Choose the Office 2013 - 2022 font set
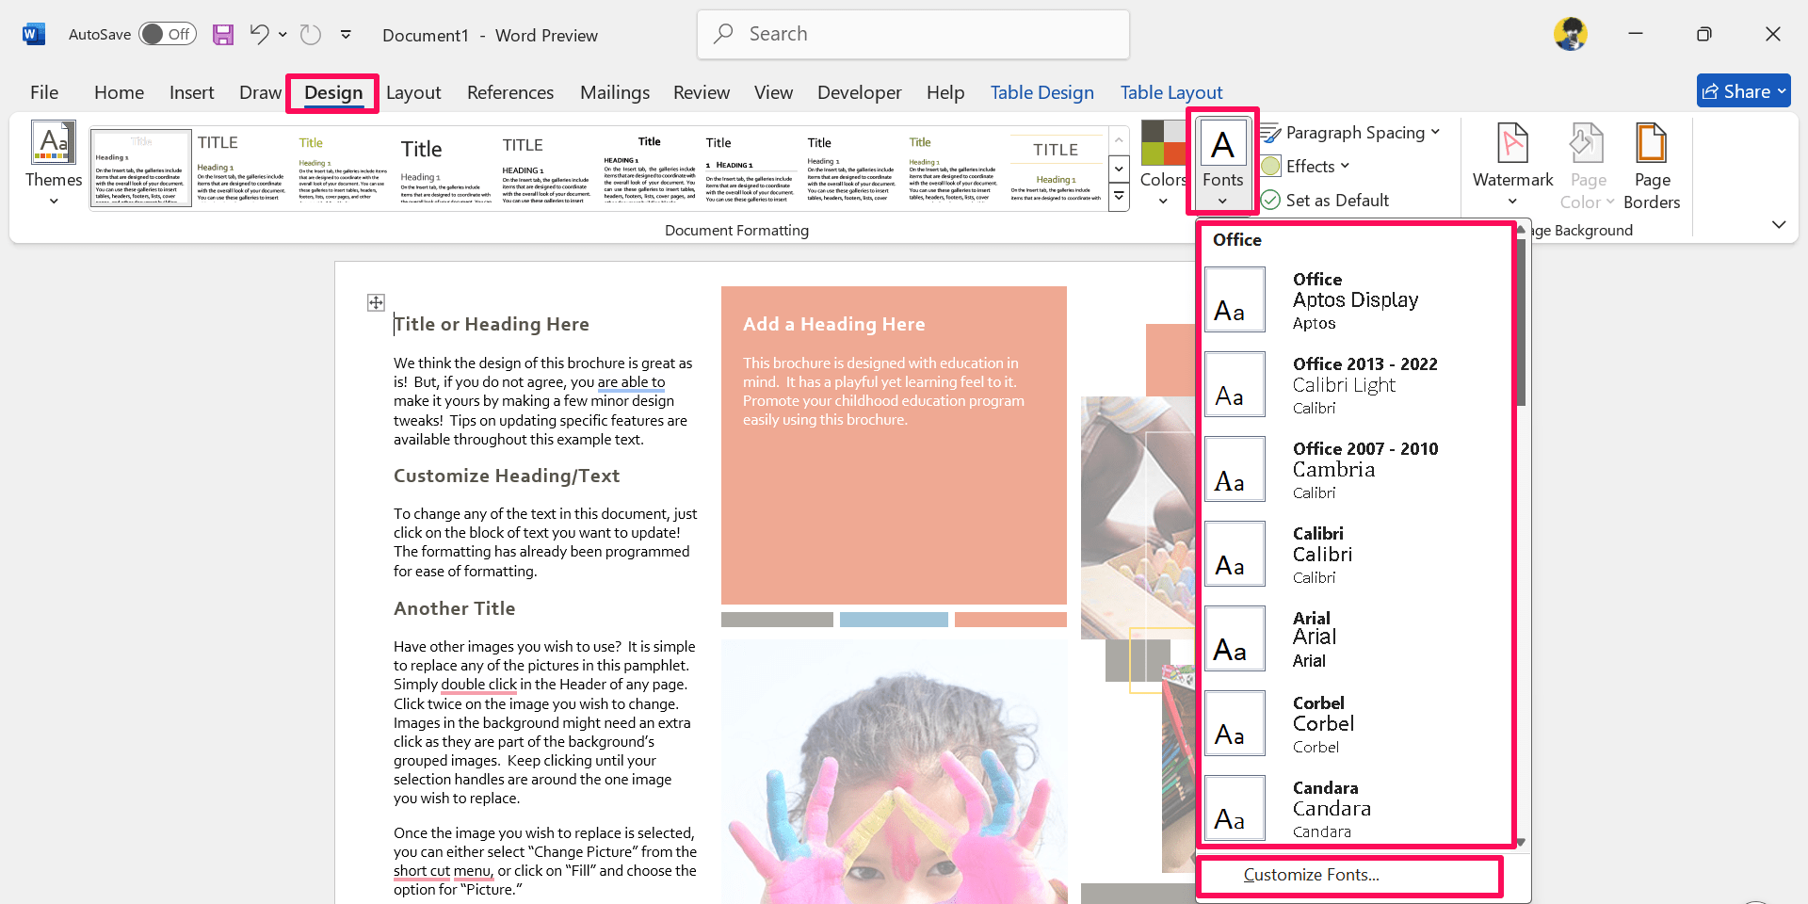The width and height of the screenshot is (1808, 904). click(1356, 385)
